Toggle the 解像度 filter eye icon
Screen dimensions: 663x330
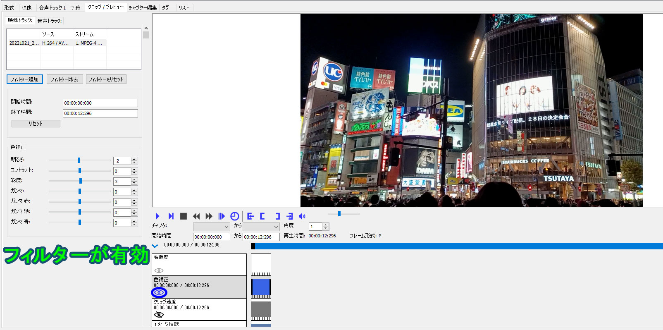159,270
